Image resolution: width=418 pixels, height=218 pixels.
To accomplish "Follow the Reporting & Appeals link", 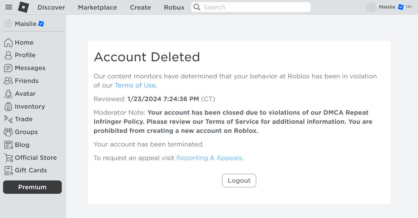I will pos(209,158).
